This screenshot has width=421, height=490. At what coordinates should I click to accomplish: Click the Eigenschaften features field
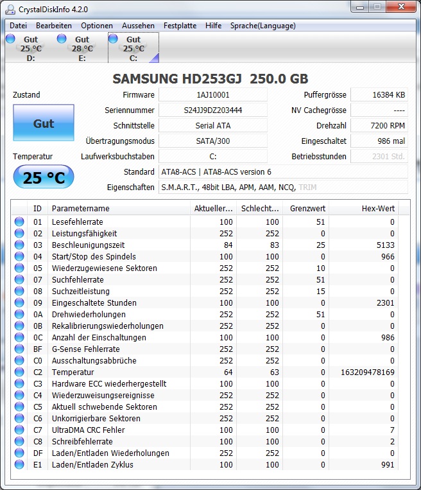click(283, 187)
